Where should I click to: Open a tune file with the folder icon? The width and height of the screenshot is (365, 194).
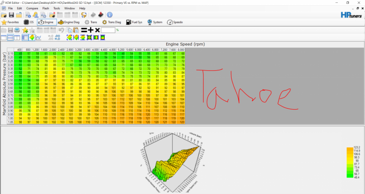click(x=4, y=15)
